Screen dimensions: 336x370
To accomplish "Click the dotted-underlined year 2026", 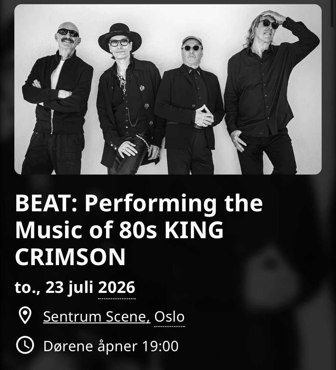I will pos(117,287).
